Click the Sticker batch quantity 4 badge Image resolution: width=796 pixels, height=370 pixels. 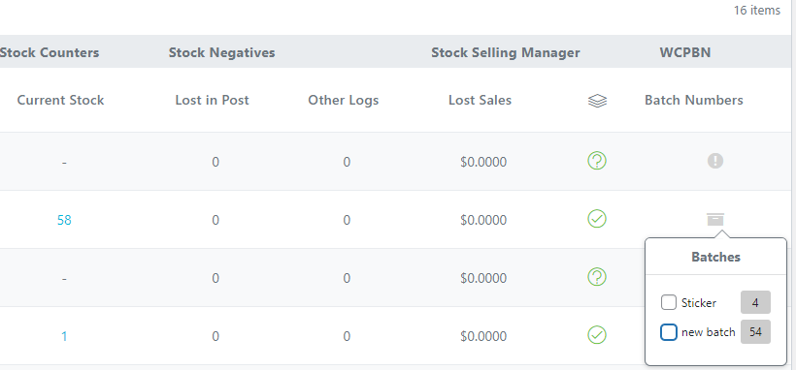click(x=755, y=302)
